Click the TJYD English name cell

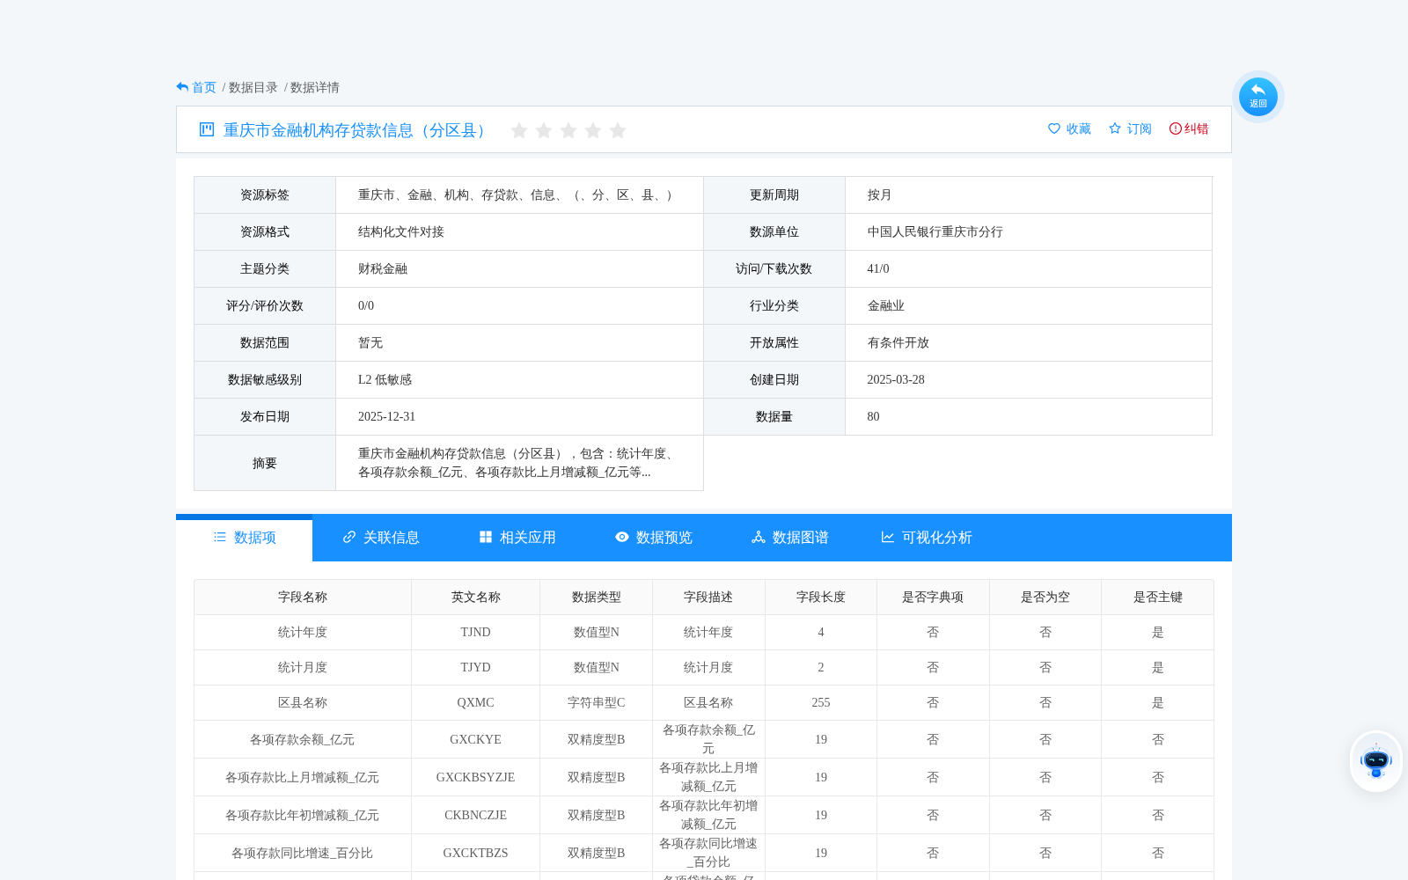[476, 668]
